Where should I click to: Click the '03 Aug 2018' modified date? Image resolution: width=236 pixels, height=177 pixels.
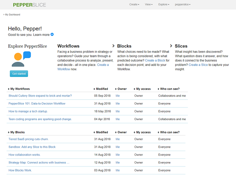tap(102, 171)
